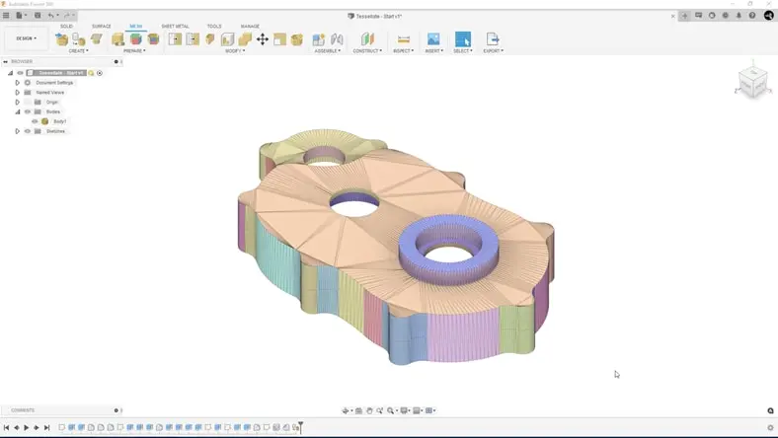Toggle visibility of the root component
The height and width of the screenshot is (438, 778).
[x=21, y=73]
